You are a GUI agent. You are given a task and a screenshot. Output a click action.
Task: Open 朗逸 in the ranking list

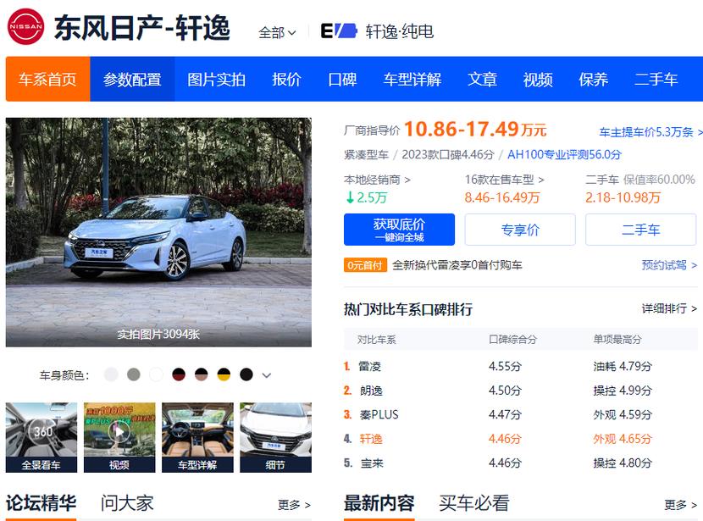point(371,391)
